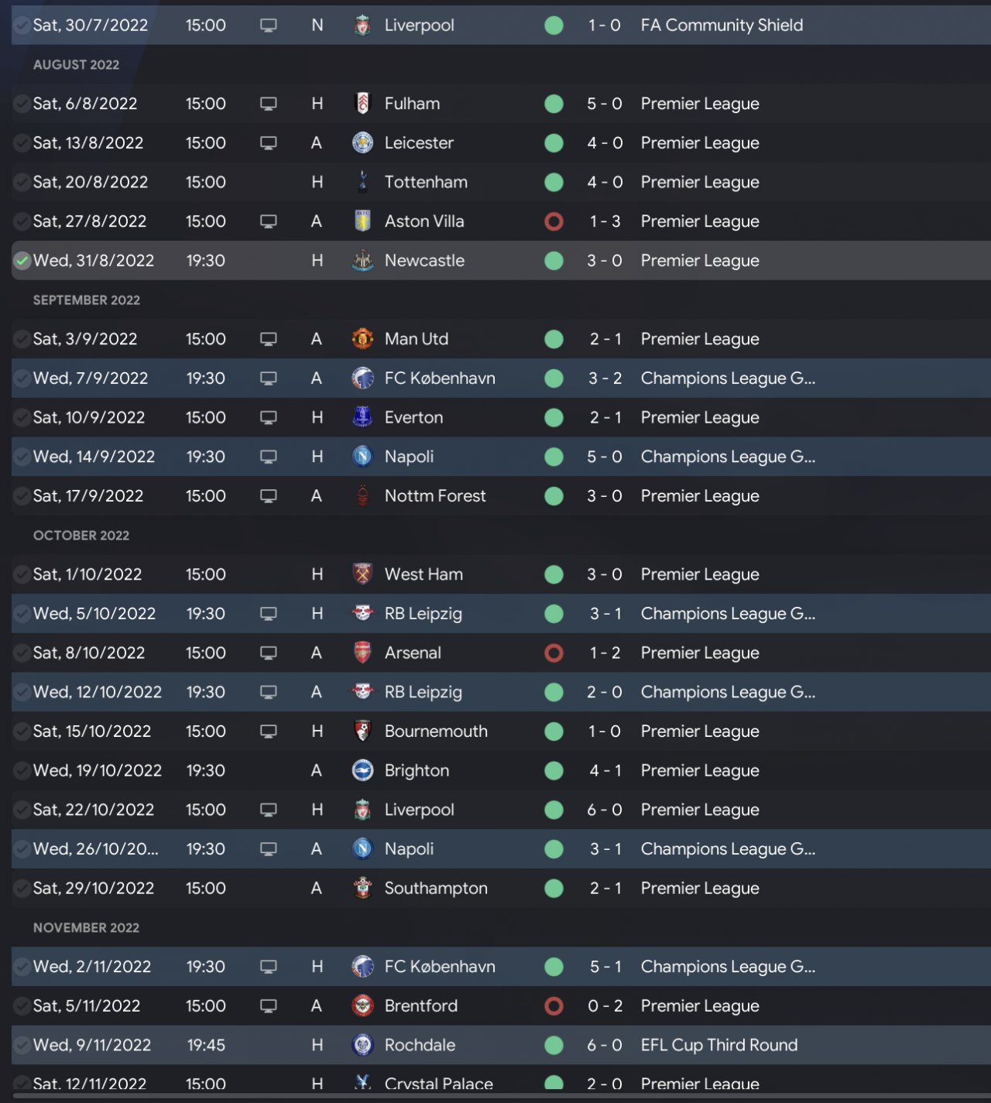
Task: Toggle the checkmark on 8/10/2022 Arsenal fixture
Action: click(x=22, y=653)
